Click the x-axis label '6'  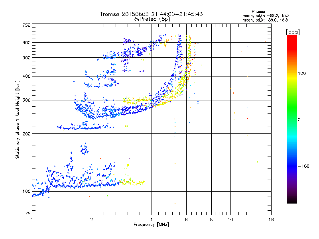pyautogui.click(x=186, y=219)
